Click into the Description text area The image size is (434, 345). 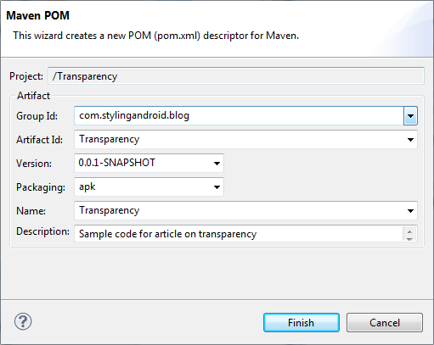[x=239, y=234]
